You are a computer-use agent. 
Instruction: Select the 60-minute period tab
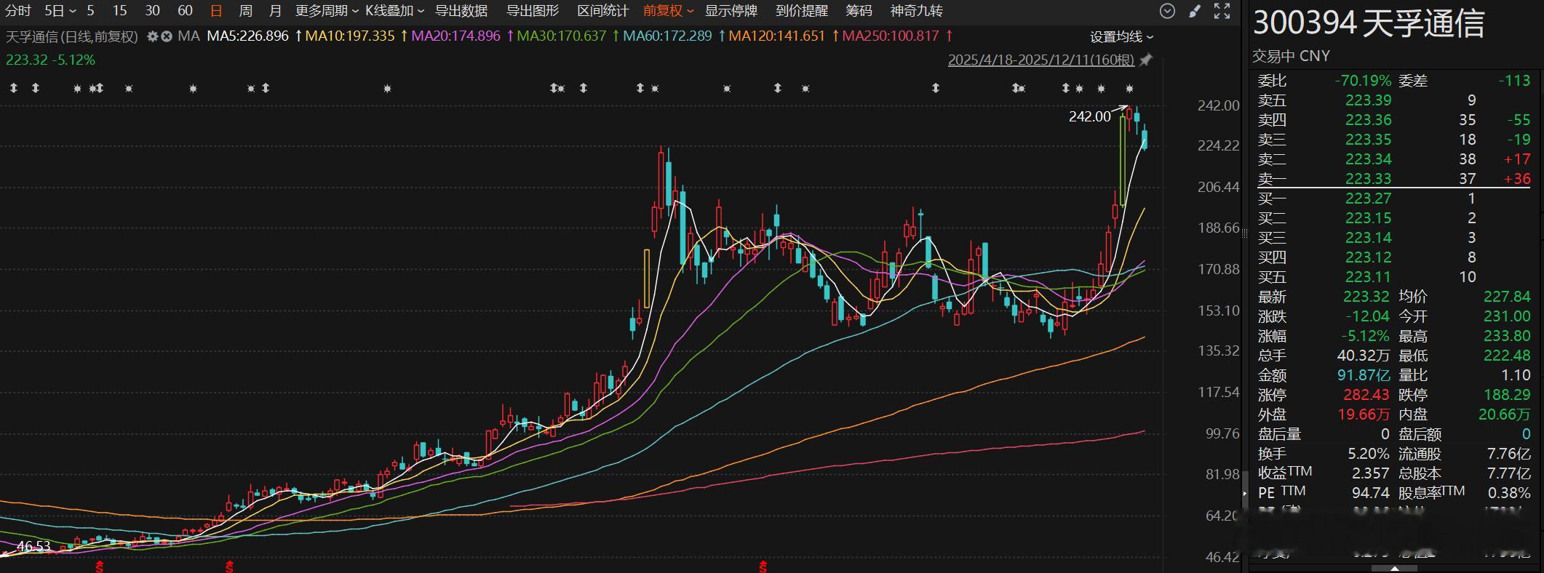click(x=185, y=11)
